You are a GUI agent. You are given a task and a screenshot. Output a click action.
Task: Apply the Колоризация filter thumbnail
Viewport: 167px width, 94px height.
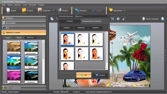click(14, 77)
